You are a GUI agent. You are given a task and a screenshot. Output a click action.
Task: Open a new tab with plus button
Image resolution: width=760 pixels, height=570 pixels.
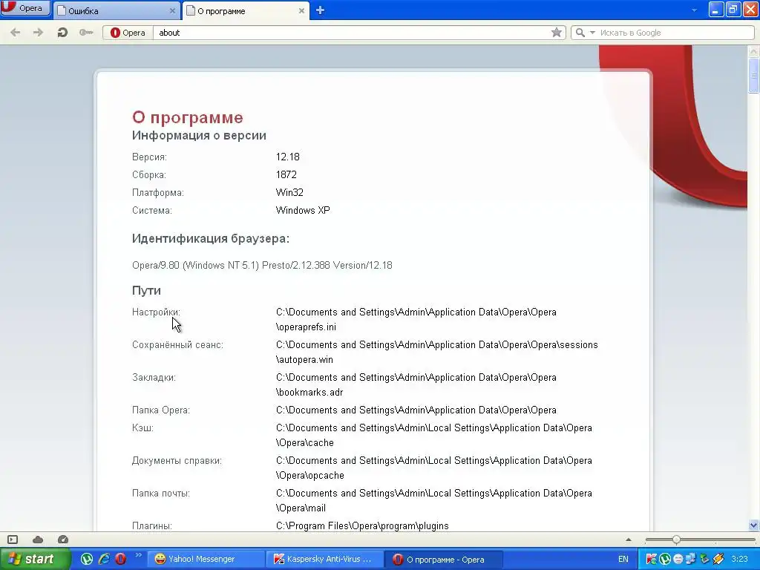[x=320, y=10]
